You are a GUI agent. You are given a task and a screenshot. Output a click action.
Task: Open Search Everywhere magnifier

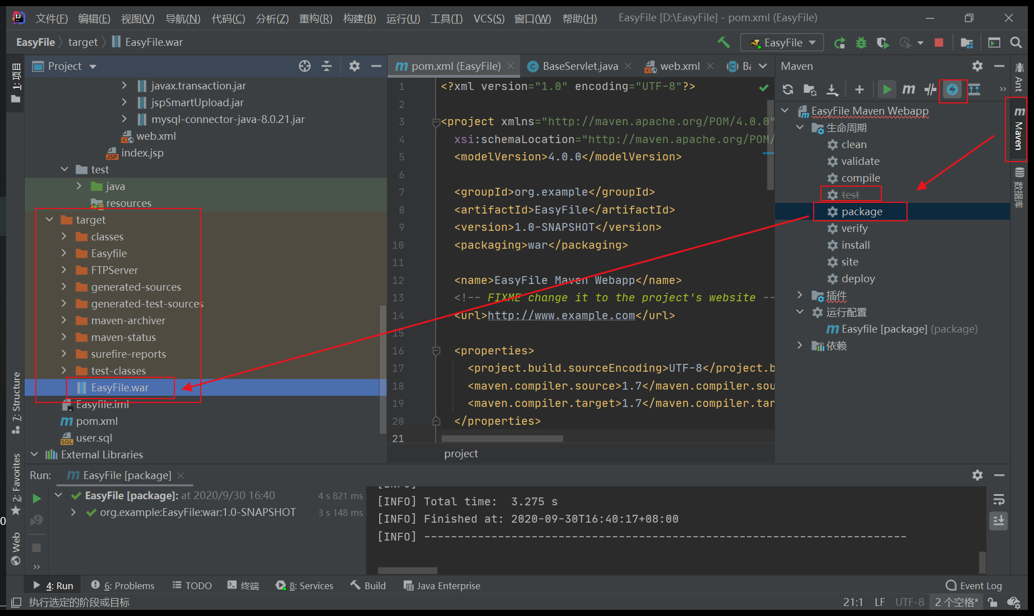pos(1016,42)
